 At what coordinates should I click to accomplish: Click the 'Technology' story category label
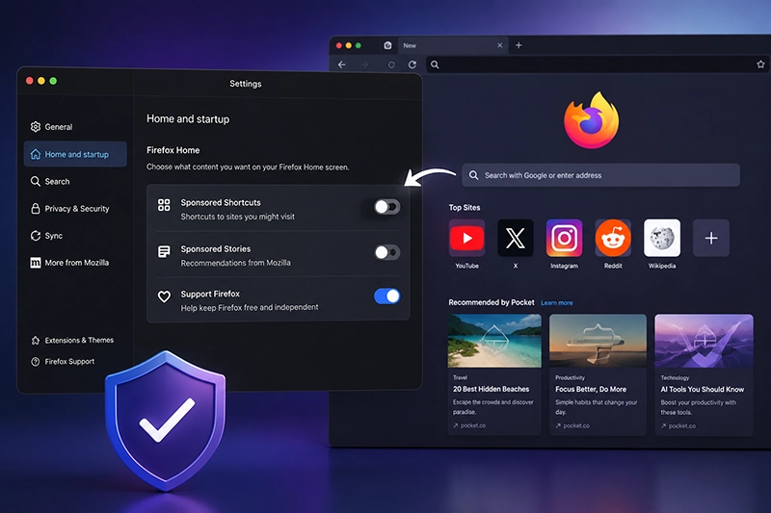click(675, 378)
